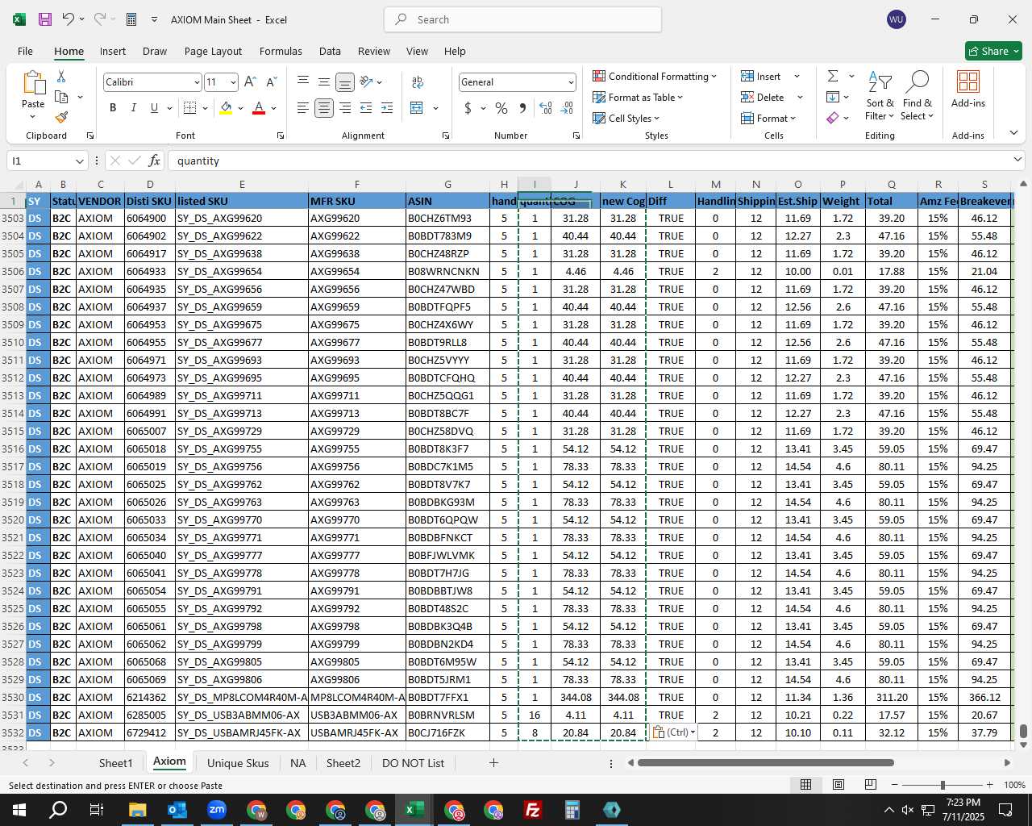Open the File menu
Viewport: 1032px width, 826px height.
point(25,51)
